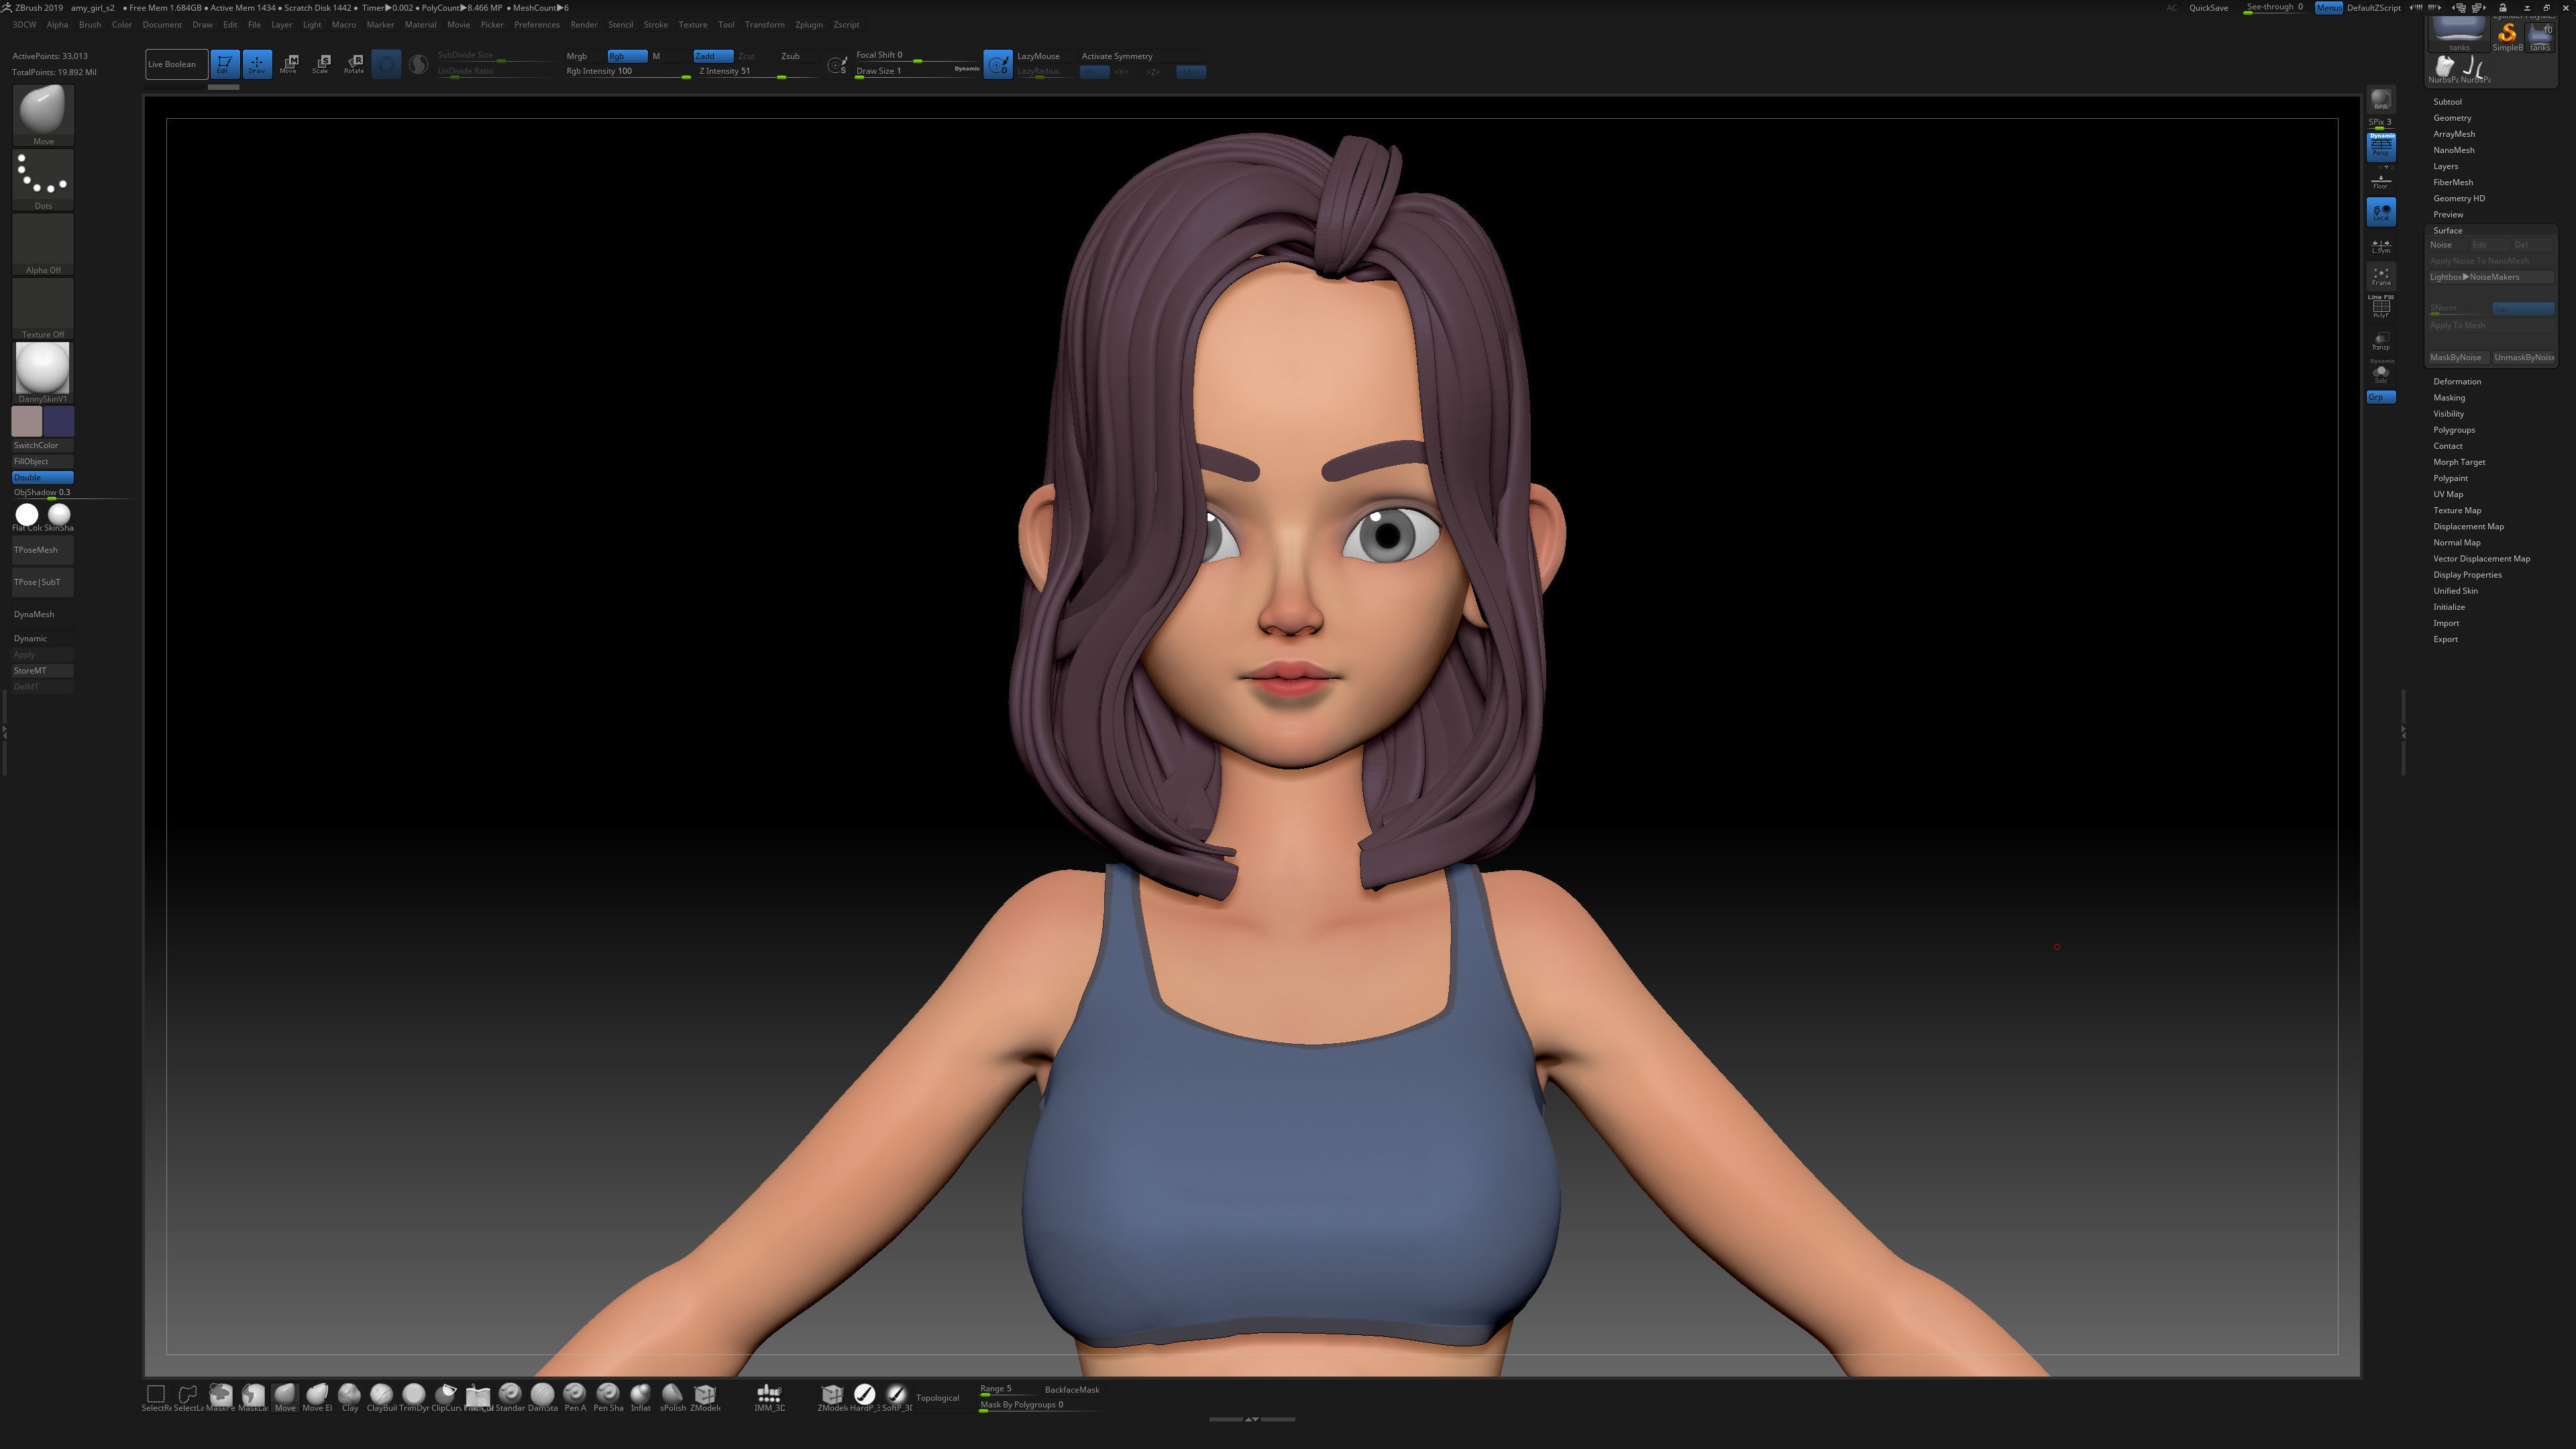Expand the UV Map section
Viewport: 2576px width, 1449px height.
(2448, 494)
